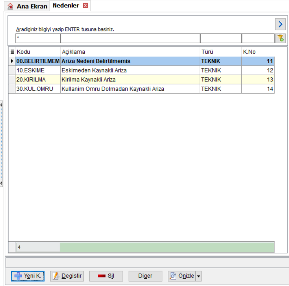Click the house icon on Ana Ekran tab
Screen dimensions: 289x286
pos(10,6)
